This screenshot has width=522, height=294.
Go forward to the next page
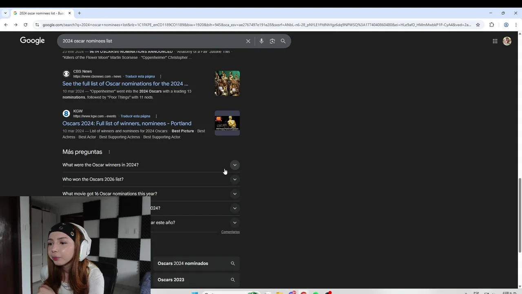tap(15, 25)
